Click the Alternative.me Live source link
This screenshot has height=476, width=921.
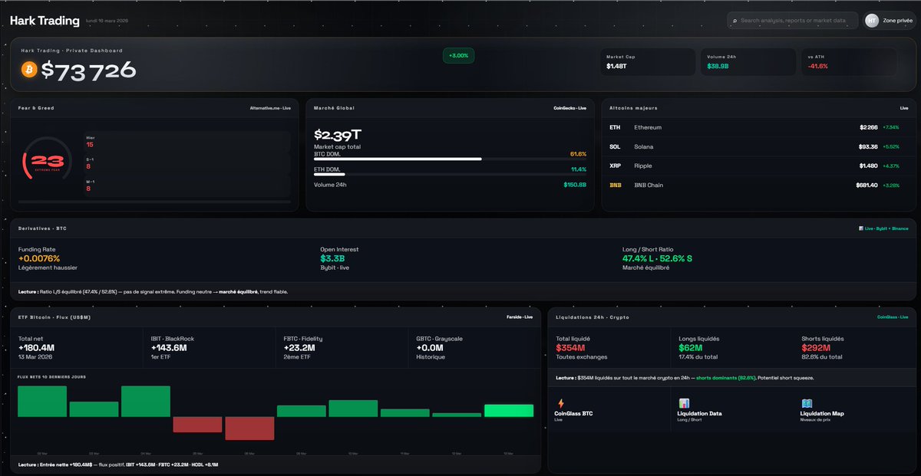tap(270, 108)
